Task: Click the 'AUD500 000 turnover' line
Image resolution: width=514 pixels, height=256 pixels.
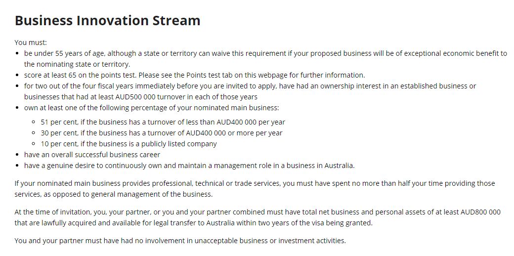Action: (141, 97)
